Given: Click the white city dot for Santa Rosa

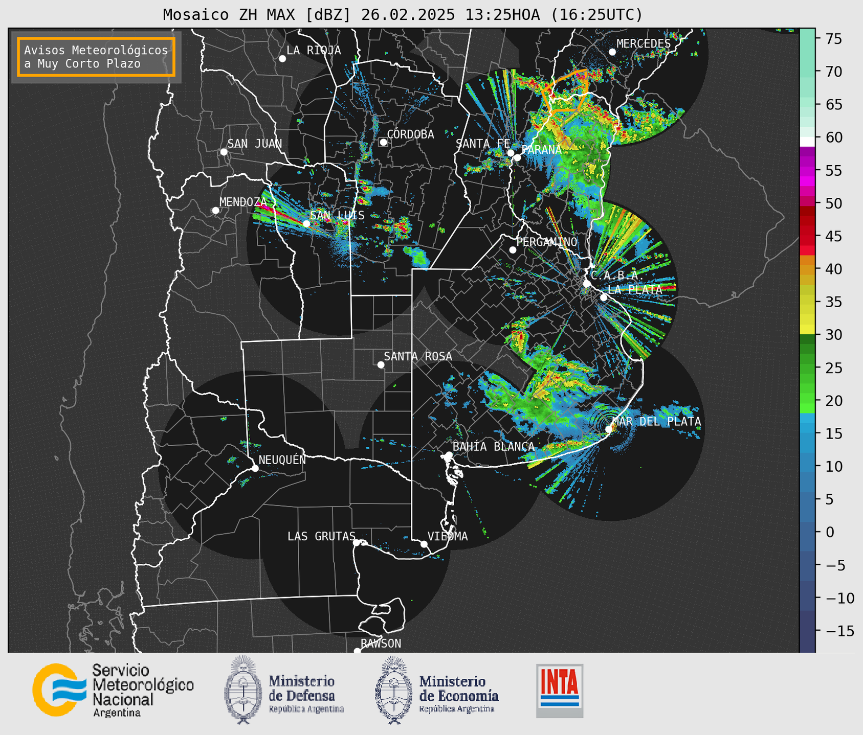Looking at the screenshot, I should click(381, 364).
